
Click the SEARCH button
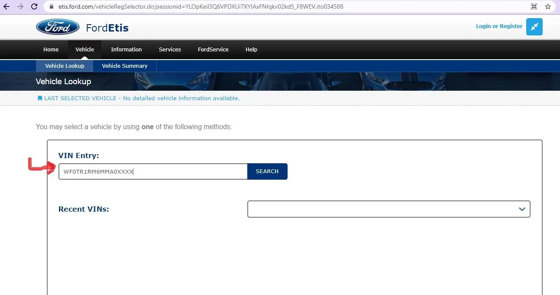point(267,171)
